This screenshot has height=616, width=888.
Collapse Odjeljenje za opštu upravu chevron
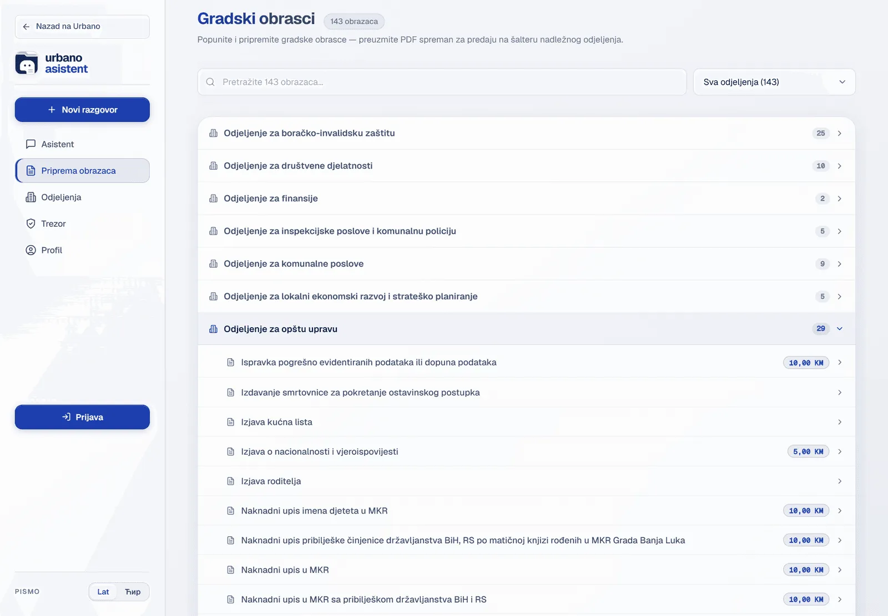click(x=840, y=329)
